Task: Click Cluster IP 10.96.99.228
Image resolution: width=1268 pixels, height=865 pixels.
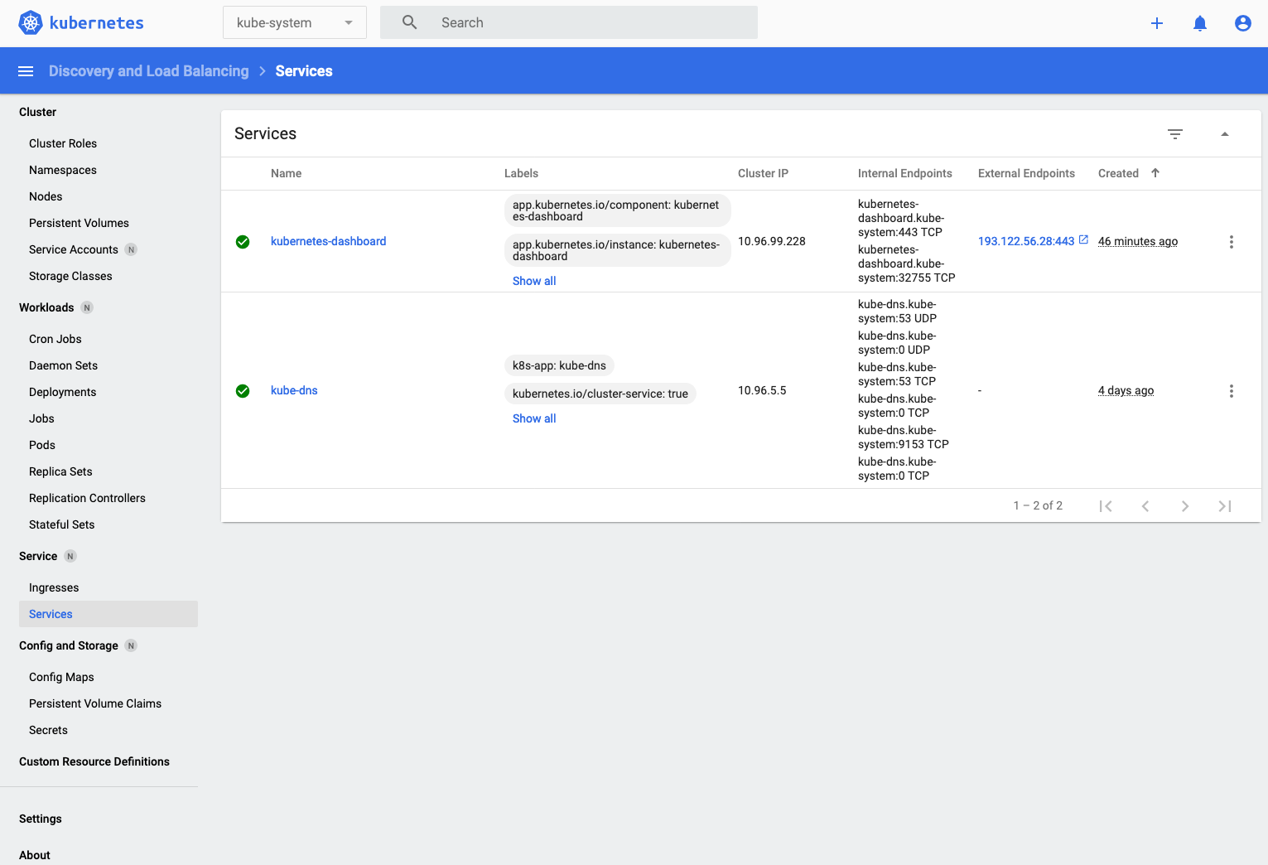Action: pos(772,241)
